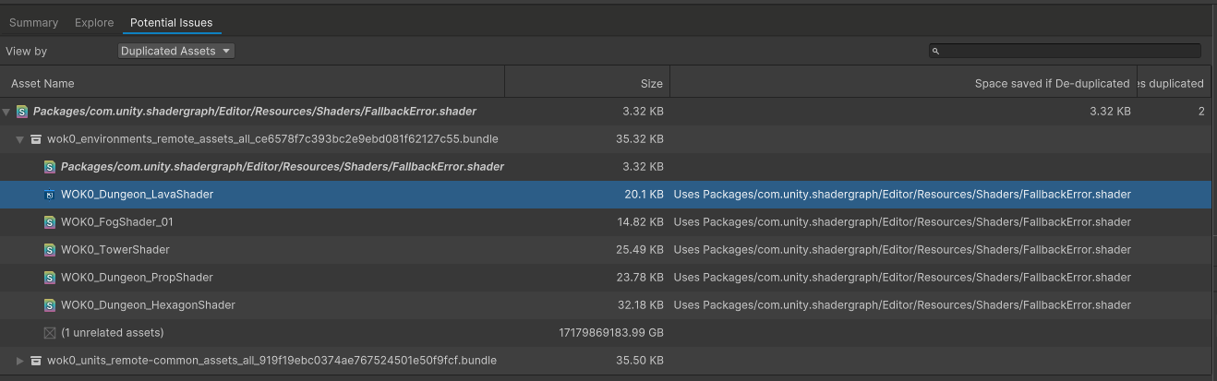Screen dimensions: 1217x381
Task: Sort by the Size column header
Action: point(651,83)
